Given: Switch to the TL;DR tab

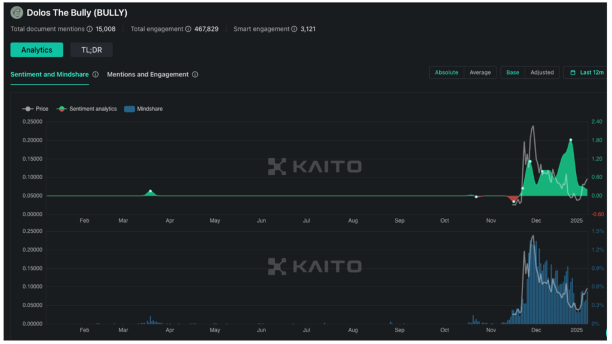Looking at the screenshot, I should [91, 50].
